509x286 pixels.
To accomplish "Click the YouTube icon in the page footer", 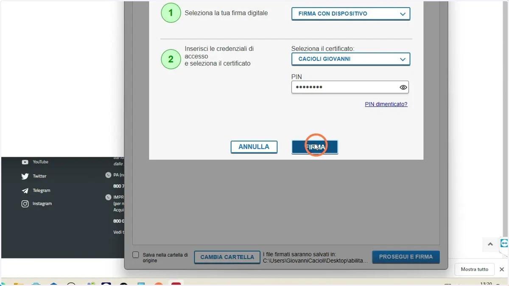I will tap(25, 162).
